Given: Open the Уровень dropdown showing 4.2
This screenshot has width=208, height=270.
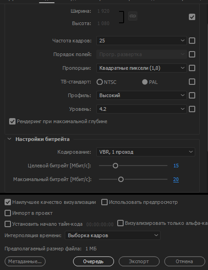Looking at the screenshot, I should point(141,109).
